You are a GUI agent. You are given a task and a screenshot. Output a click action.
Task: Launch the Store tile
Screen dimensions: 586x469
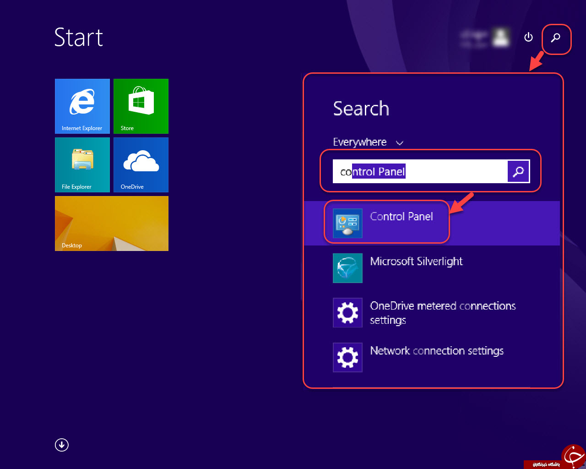(x=141, y=106)
